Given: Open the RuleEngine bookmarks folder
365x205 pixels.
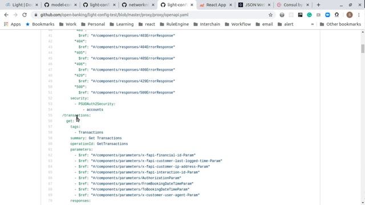Looking at the screenshot, I should point(175,24).
